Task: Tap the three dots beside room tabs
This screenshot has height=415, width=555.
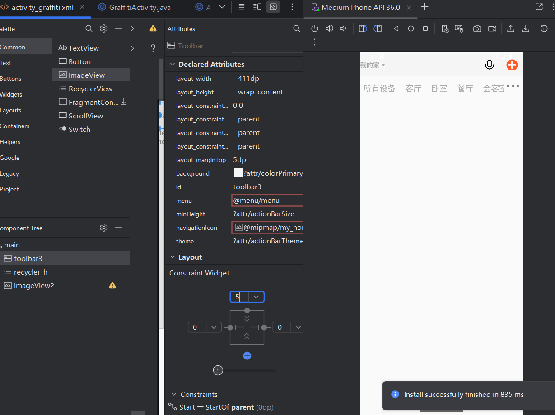Action: 513,86
